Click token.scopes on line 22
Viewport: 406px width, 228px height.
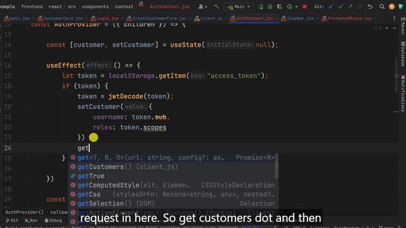point(143,127)
